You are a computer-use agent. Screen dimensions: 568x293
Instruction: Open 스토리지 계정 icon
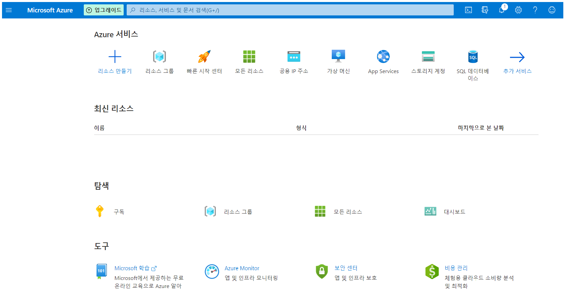[x=428, y=57]
